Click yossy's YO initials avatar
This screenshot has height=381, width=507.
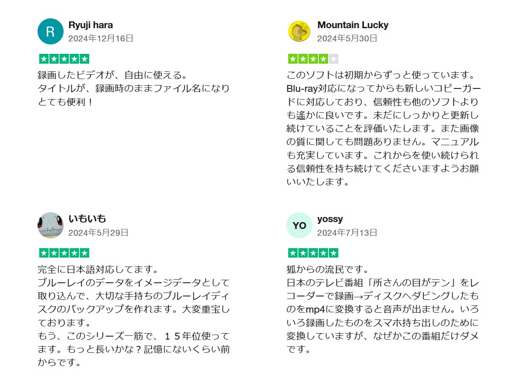click(299, 225)
